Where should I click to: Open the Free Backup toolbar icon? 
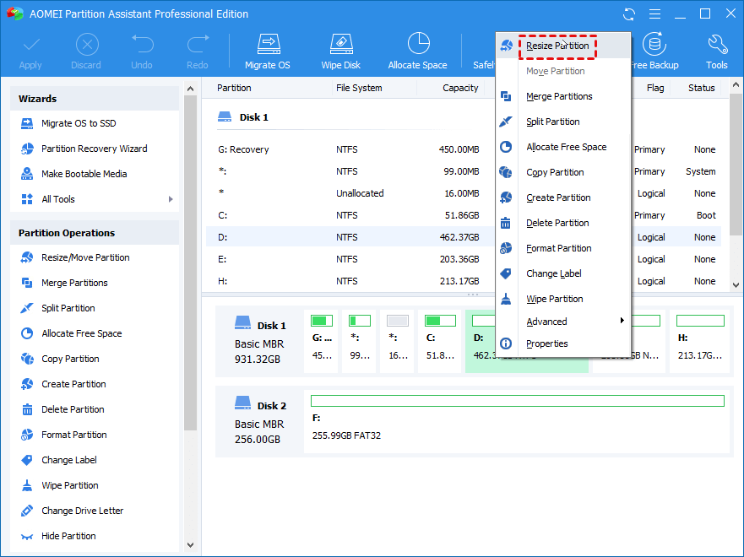click(654, 44)
